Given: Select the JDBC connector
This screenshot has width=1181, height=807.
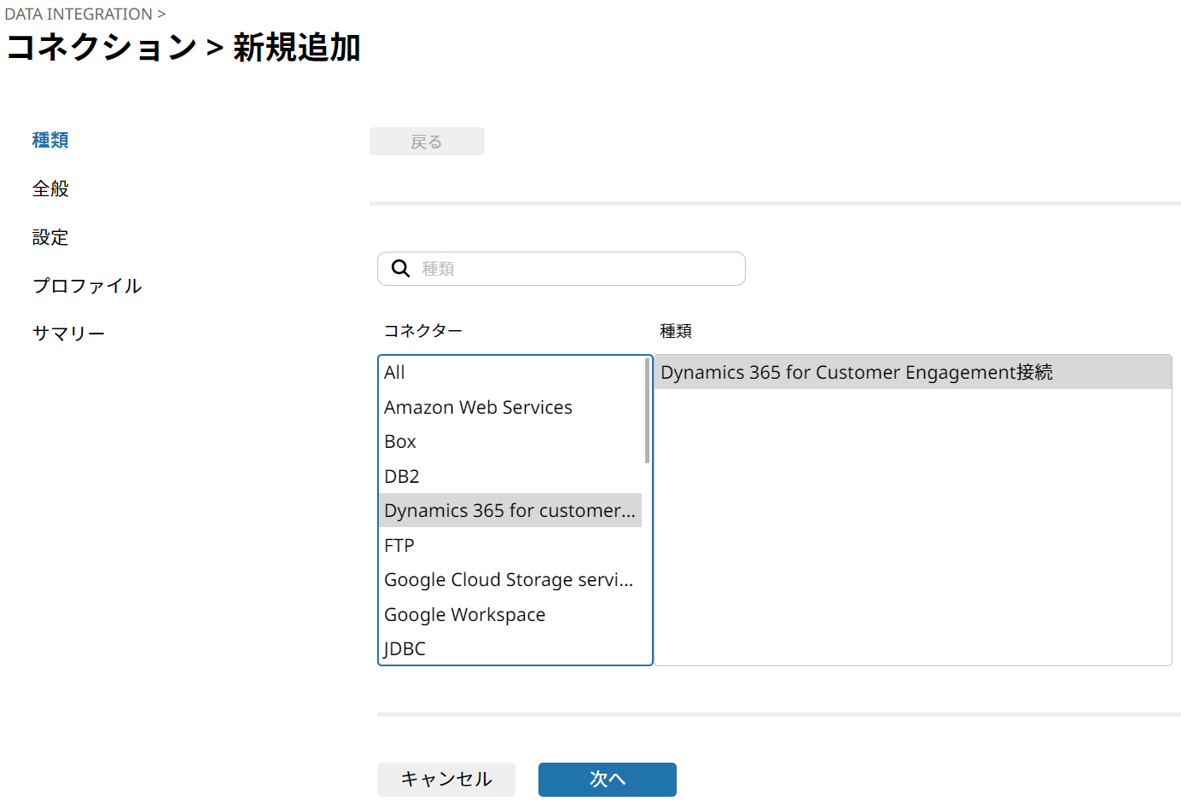Looking at the screenshot, I should click(x=510, y=648).
